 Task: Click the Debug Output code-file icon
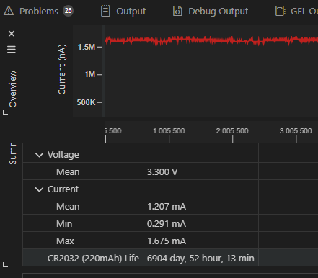177,11
